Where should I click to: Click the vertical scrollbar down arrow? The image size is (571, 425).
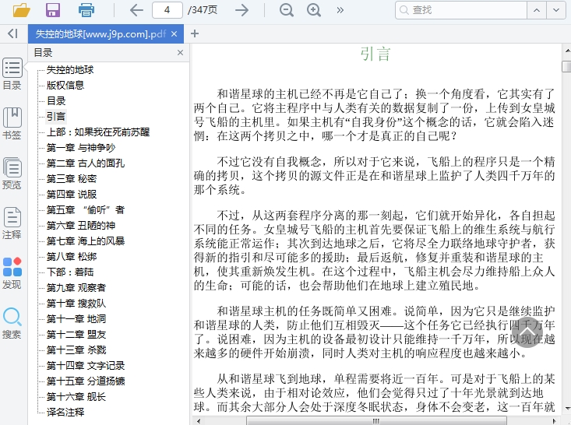(566, 409)
